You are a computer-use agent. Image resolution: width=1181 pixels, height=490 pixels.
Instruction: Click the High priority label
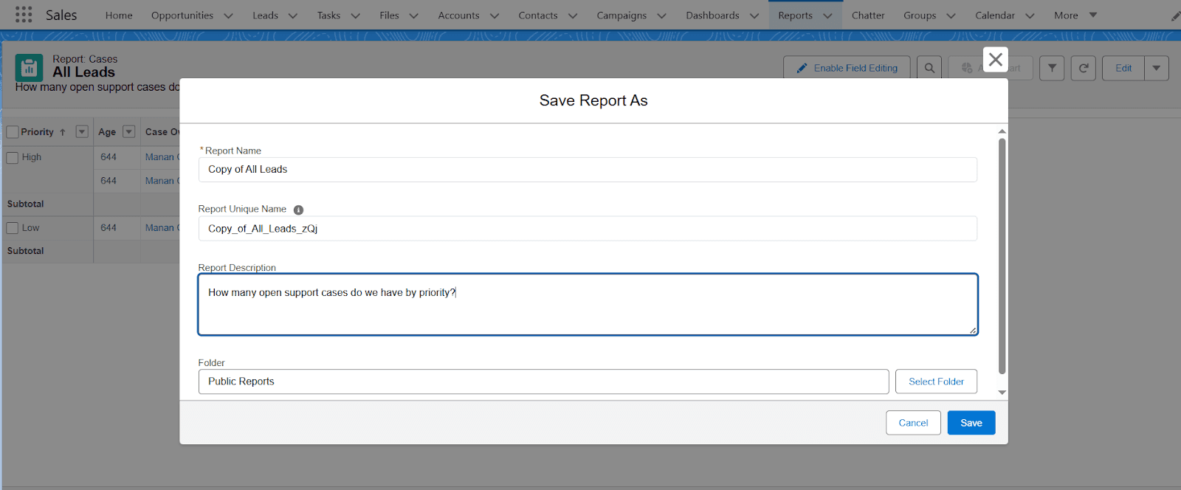coord(32,157)
